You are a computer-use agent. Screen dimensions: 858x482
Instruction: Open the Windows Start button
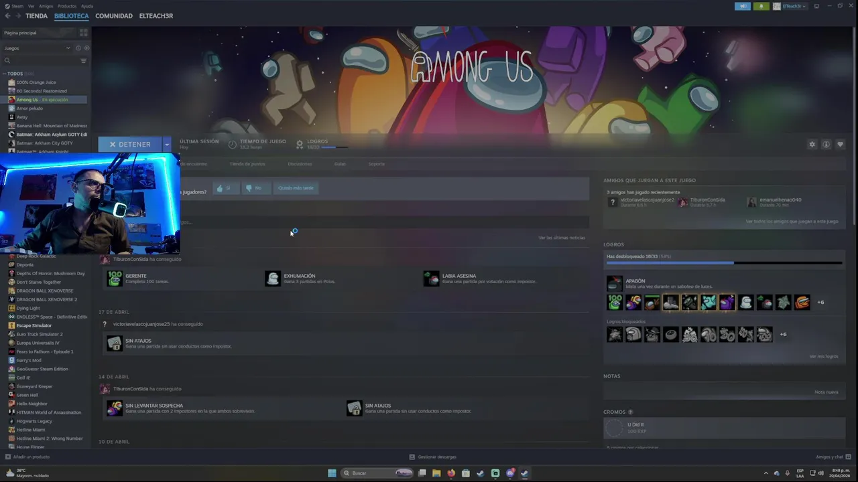coord(332,473)
